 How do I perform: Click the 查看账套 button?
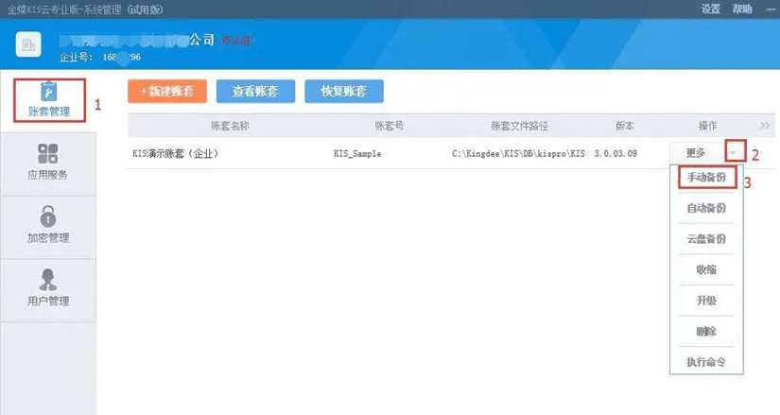tap(255, 91)
